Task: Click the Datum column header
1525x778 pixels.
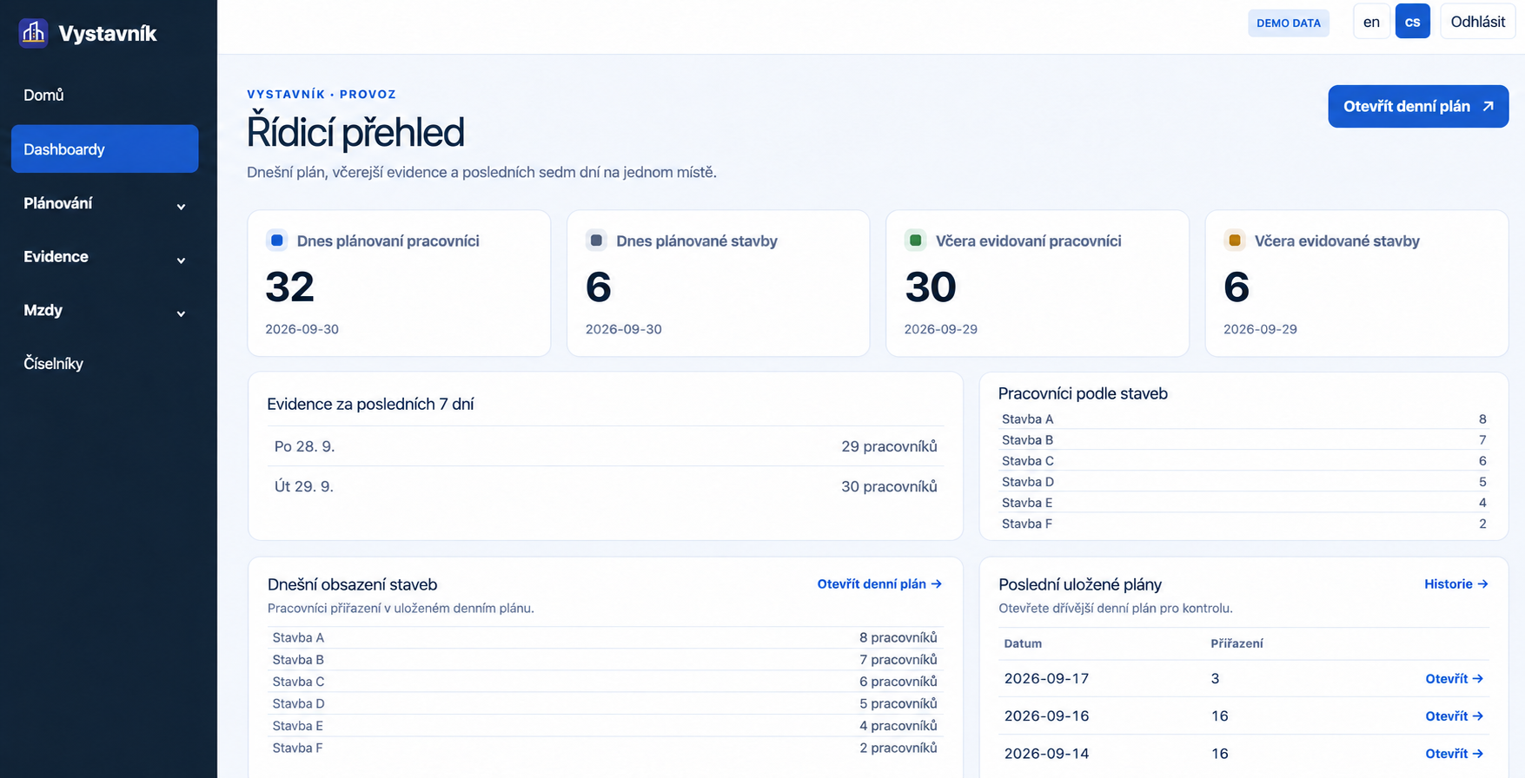Action: 1023,643
